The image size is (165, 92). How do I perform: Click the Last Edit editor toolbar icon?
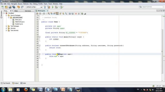pos(37,14)
